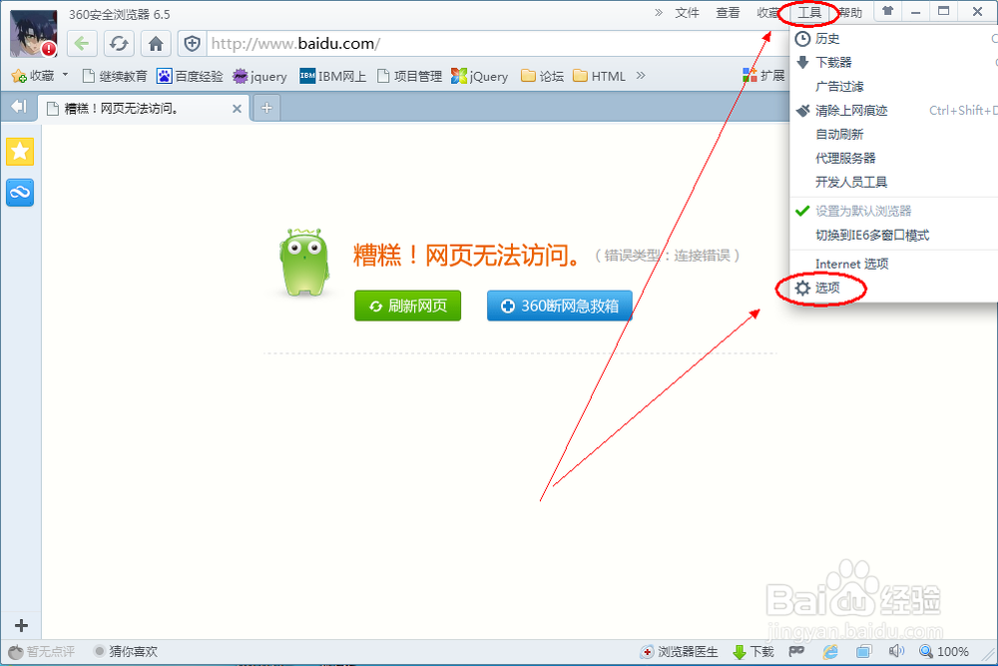The width and height of the screenshot is (998, 666).
Task: Open the 工具 menu
Action: [809, 13]
